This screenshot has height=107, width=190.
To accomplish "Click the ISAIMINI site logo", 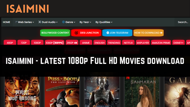I will click(x=28, y=9).
